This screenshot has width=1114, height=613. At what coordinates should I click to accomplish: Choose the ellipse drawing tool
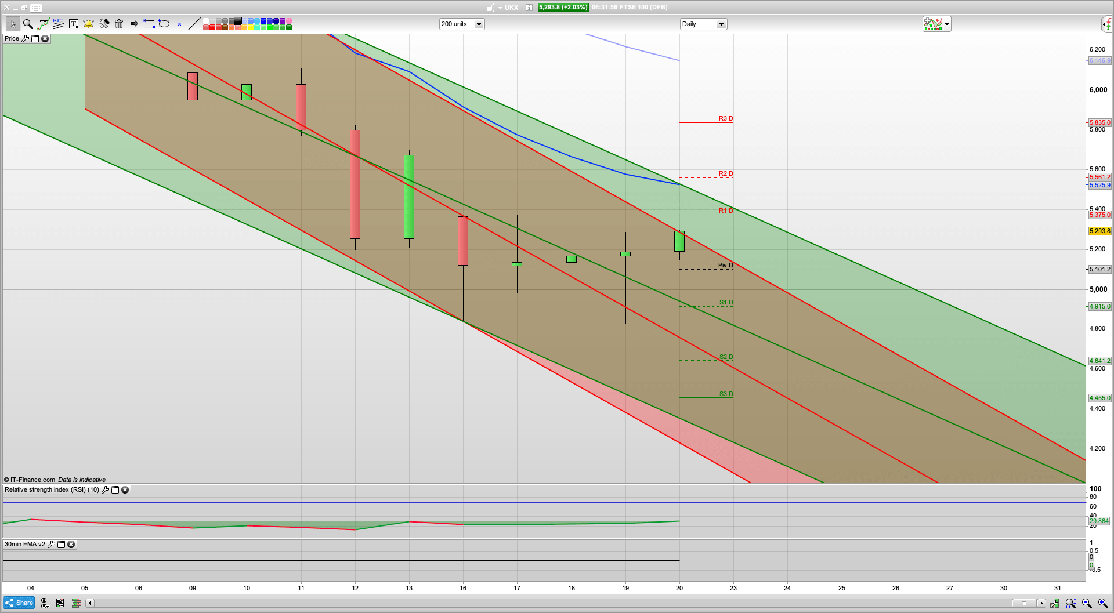(x=164, y=24)
